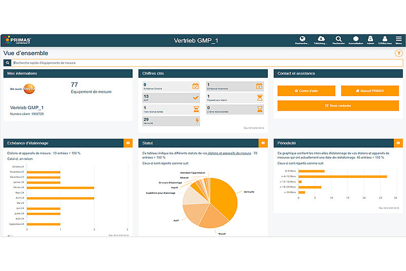This screenshot has width=406, height=271.
Task: Click the Actif checkmark icon tile
Action: 171,98
